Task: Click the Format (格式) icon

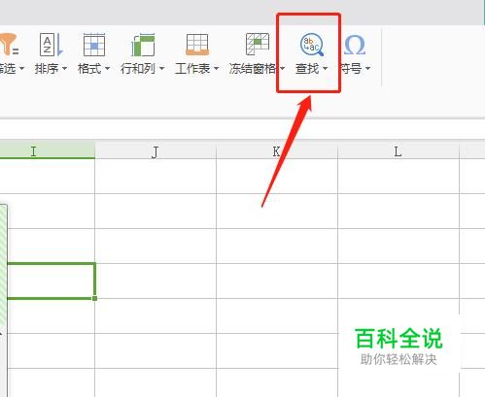Action: [94, 45]
